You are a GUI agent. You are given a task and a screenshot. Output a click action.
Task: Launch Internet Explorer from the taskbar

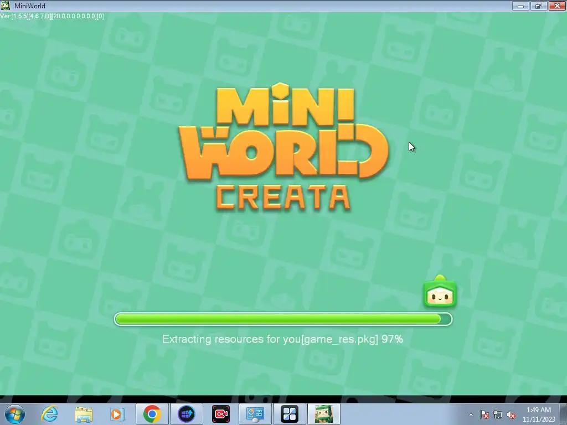[x=49, y=414]
